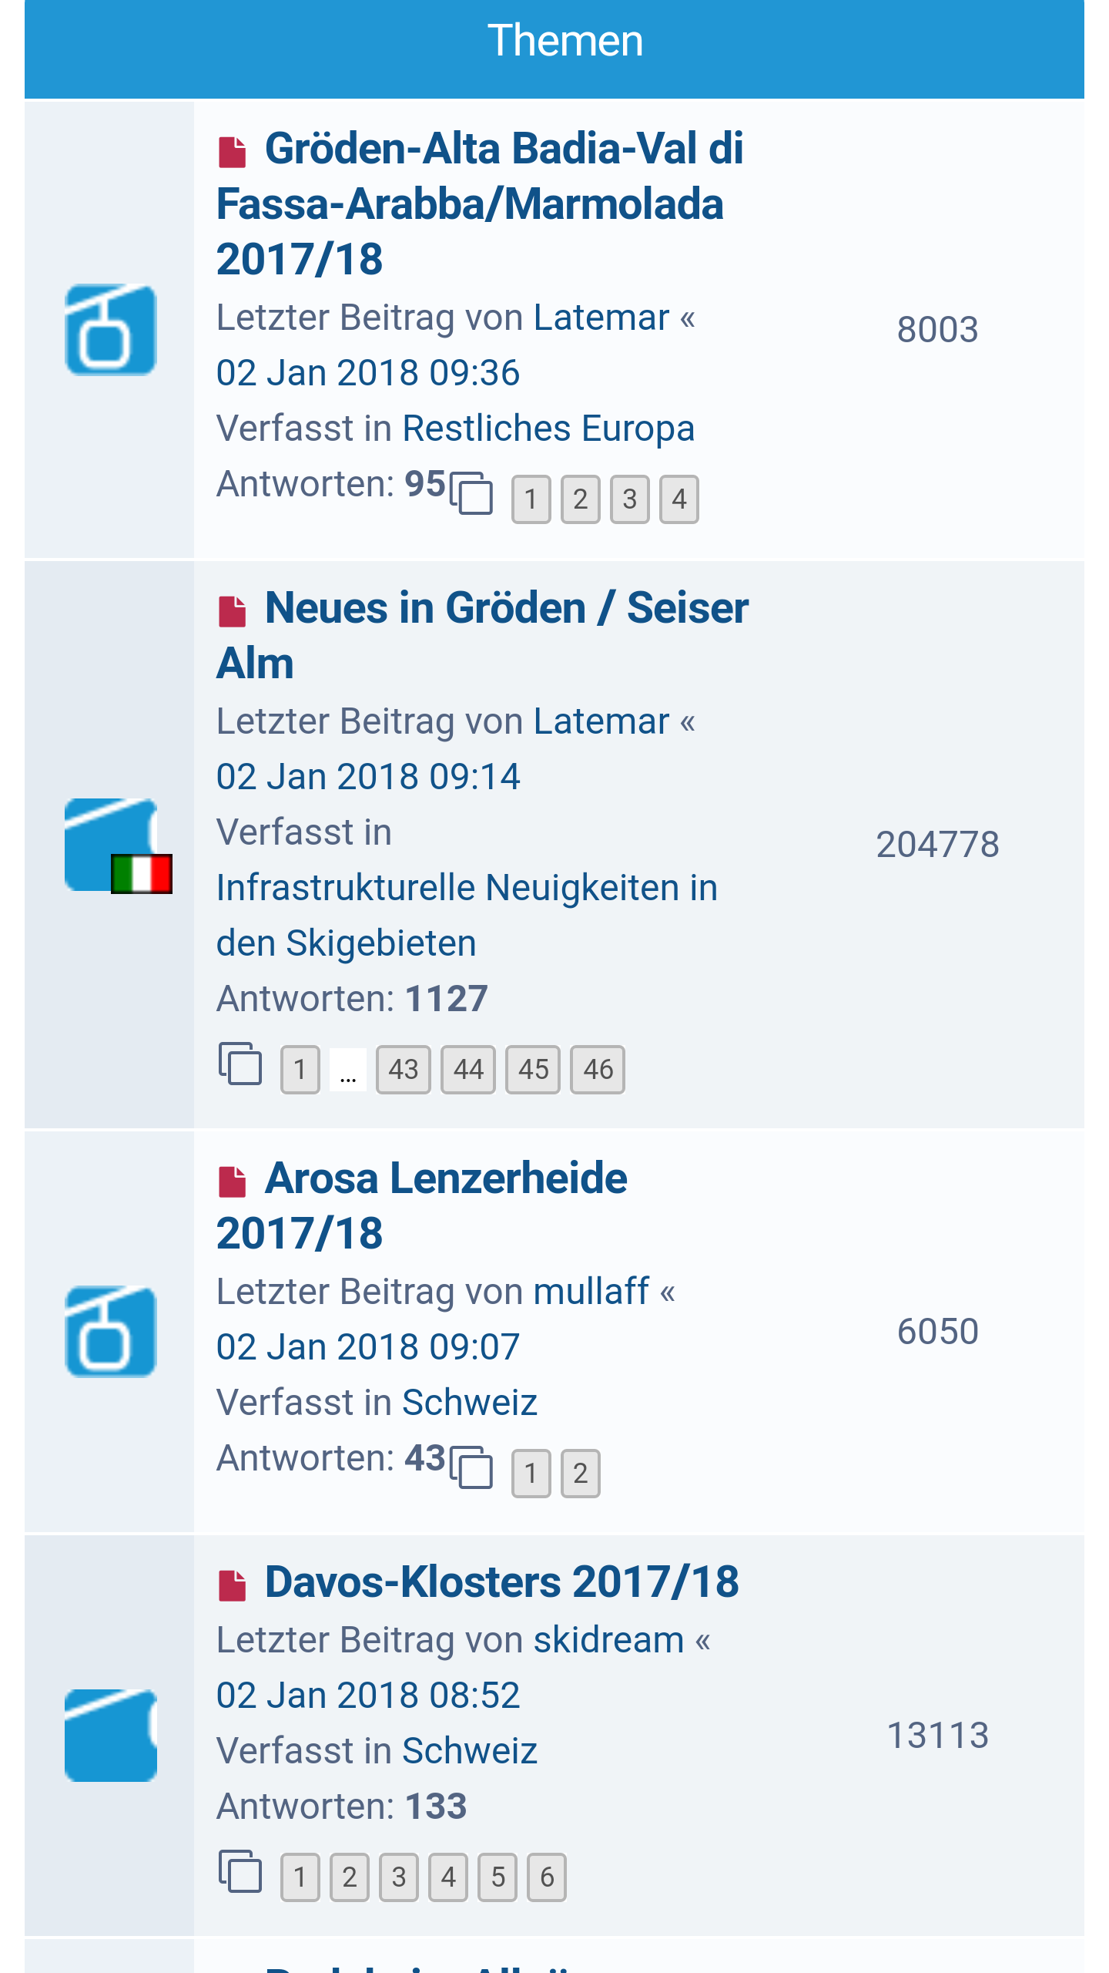Screen dimensions: 1109x1973
Task: Open Restliches Europa forum link
Action: click(548, 429)
